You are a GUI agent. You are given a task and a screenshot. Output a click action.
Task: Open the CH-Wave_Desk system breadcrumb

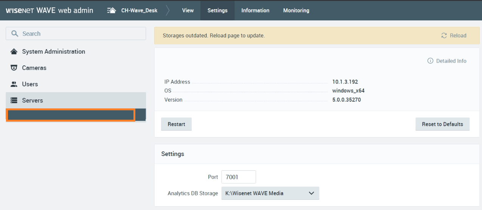click(139, 11)
